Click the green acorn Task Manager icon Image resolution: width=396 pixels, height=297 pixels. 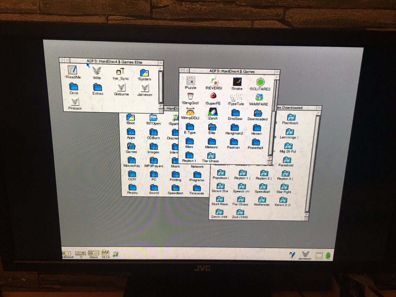(x=328, y=256)
